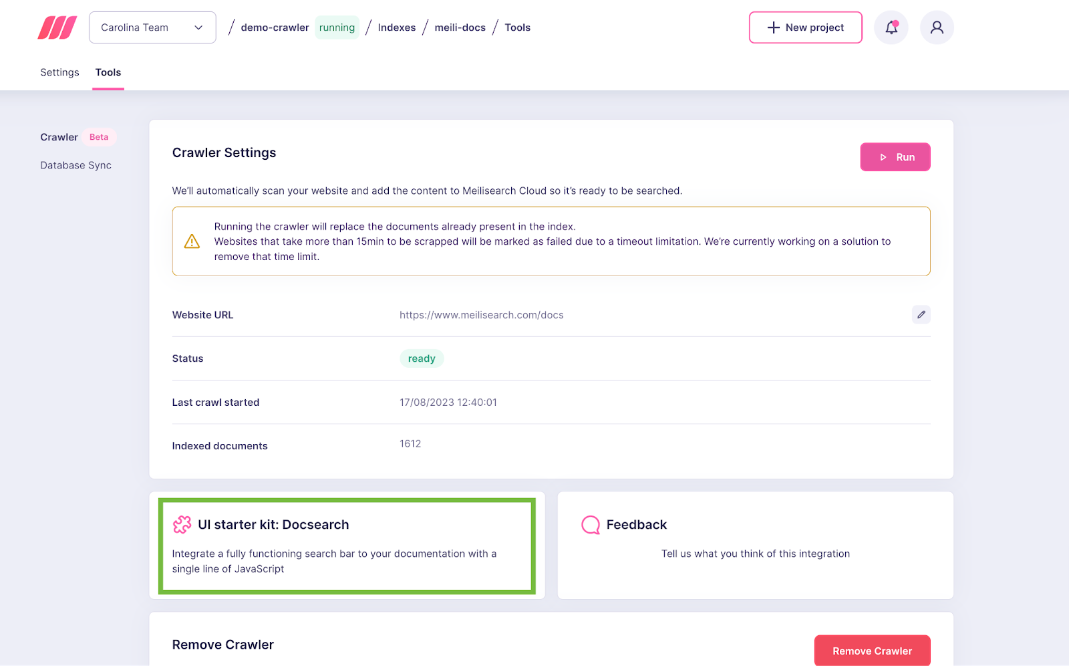The width and height of the screenshot is (1069, 666).
Task: Click 'Tell us what you think' text
Action: (756, 554)
